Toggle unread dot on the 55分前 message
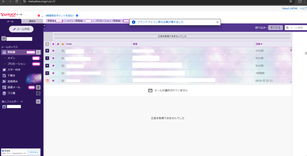 [53, 51]
